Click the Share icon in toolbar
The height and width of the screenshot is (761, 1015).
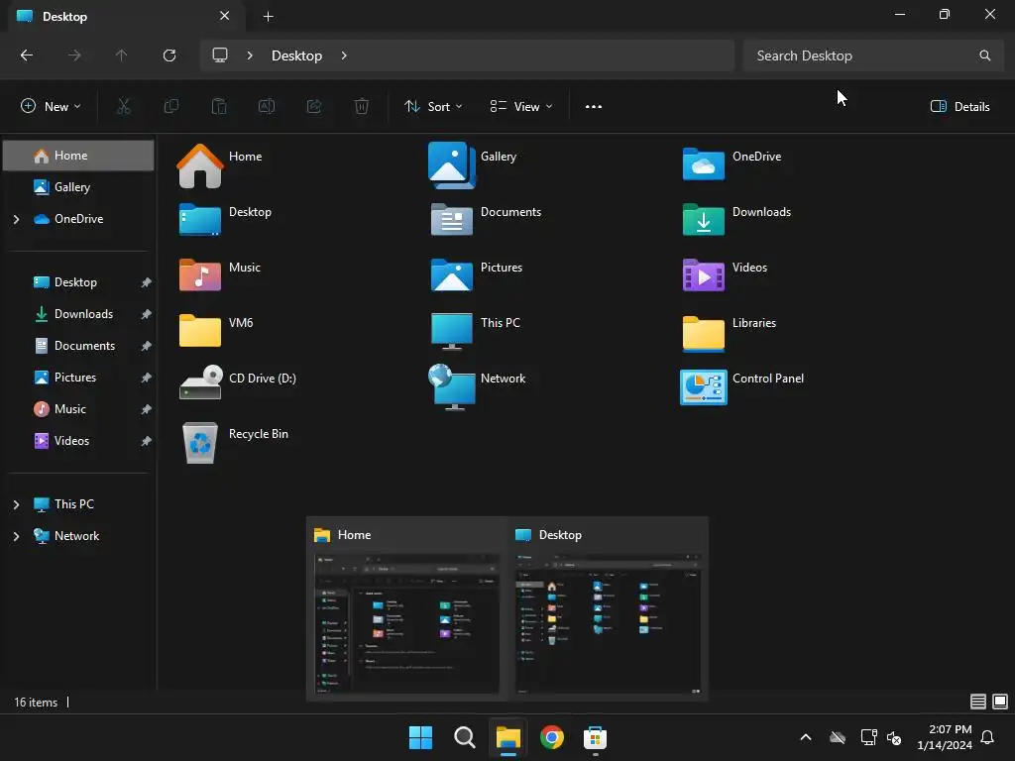pos(314,106)
